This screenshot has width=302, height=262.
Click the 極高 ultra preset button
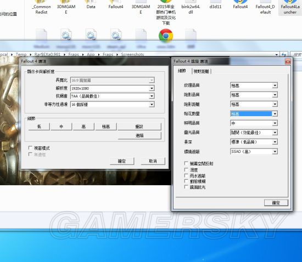tap(106, 127)
